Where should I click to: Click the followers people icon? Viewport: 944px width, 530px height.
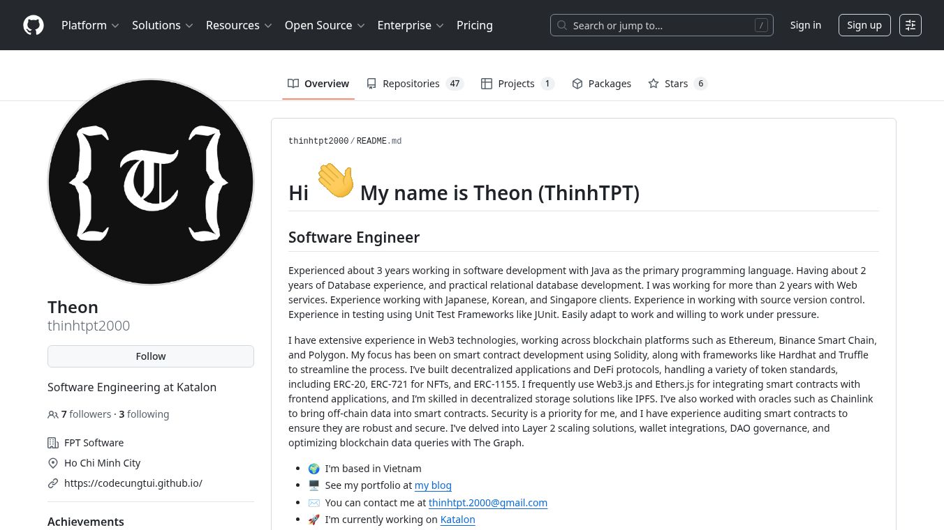click(x=53, y=415)
